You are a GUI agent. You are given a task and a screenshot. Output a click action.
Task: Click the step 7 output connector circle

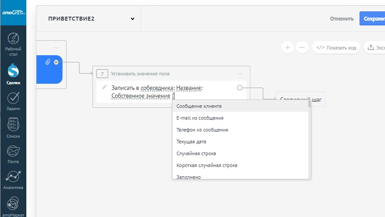(240, 88)
